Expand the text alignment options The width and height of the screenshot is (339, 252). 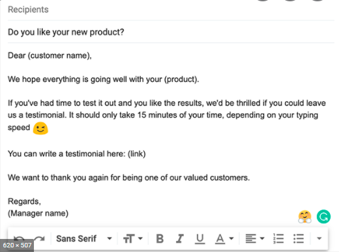coord(255,238)
